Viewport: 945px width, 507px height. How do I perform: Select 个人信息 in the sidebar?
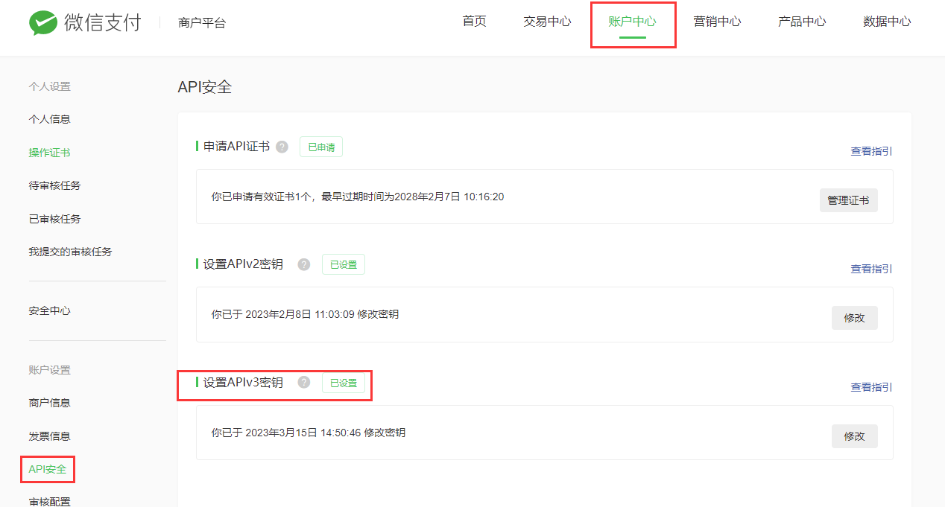click(x=49, y=119)
